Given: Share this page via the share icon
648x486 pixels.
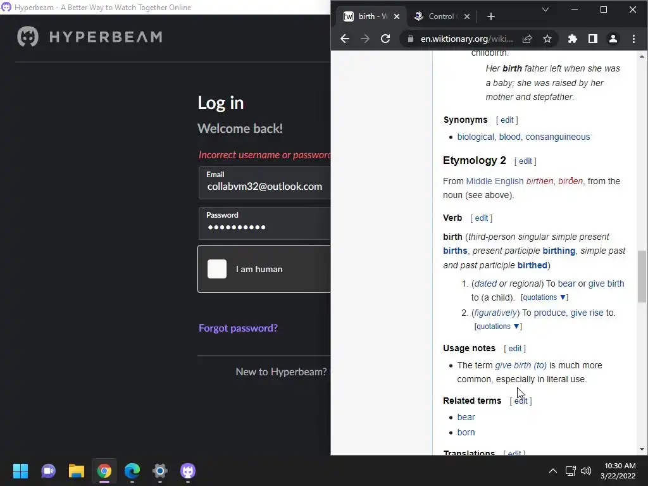Looking at the screenshot, I should pyautogui.click(x=527, y=39).
